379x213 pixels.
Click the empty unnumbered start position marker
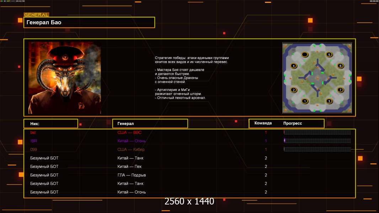305,55
